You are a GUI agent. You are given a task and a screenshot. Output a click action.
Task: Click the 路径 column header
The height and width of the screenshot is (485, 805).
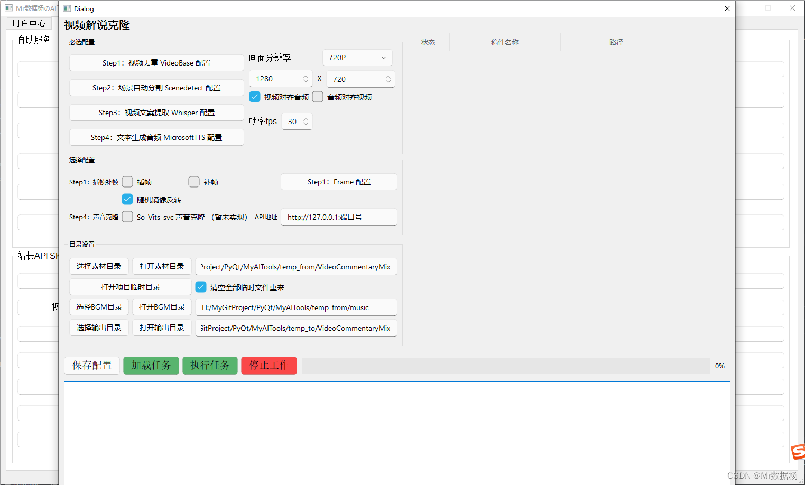[x=616, y=42]
